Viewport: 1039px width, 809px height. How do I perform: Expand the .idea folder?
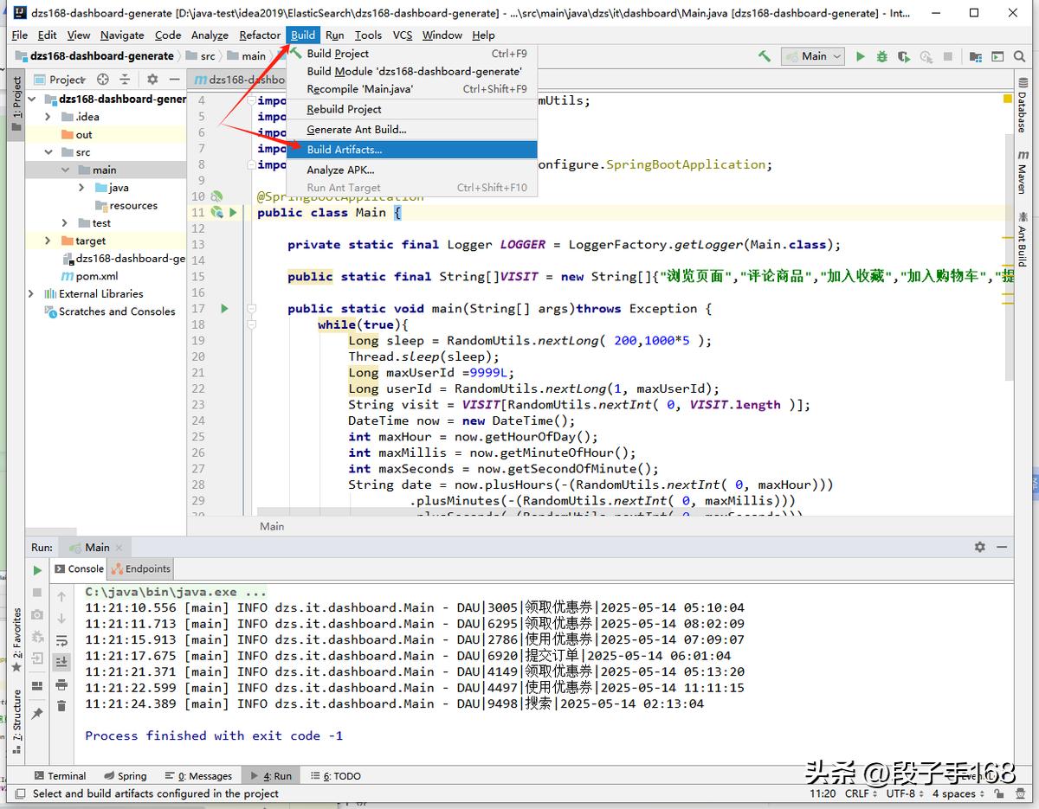tap(48, 117)
